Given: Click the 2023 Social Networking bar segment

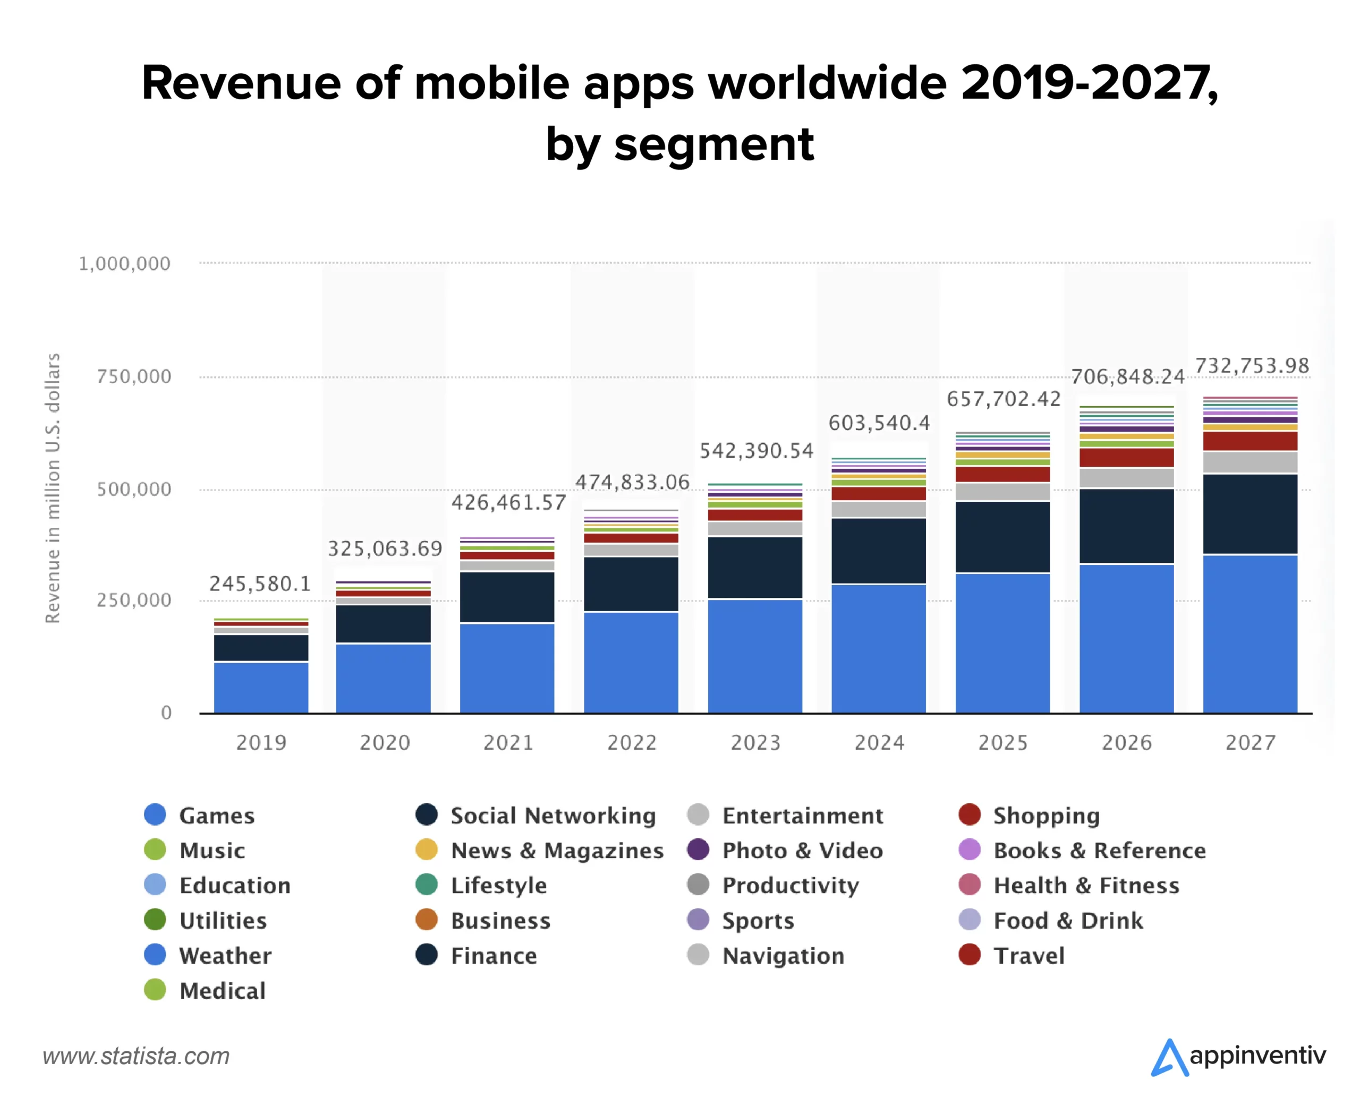Looking at the screenshot, I should 754,568.
